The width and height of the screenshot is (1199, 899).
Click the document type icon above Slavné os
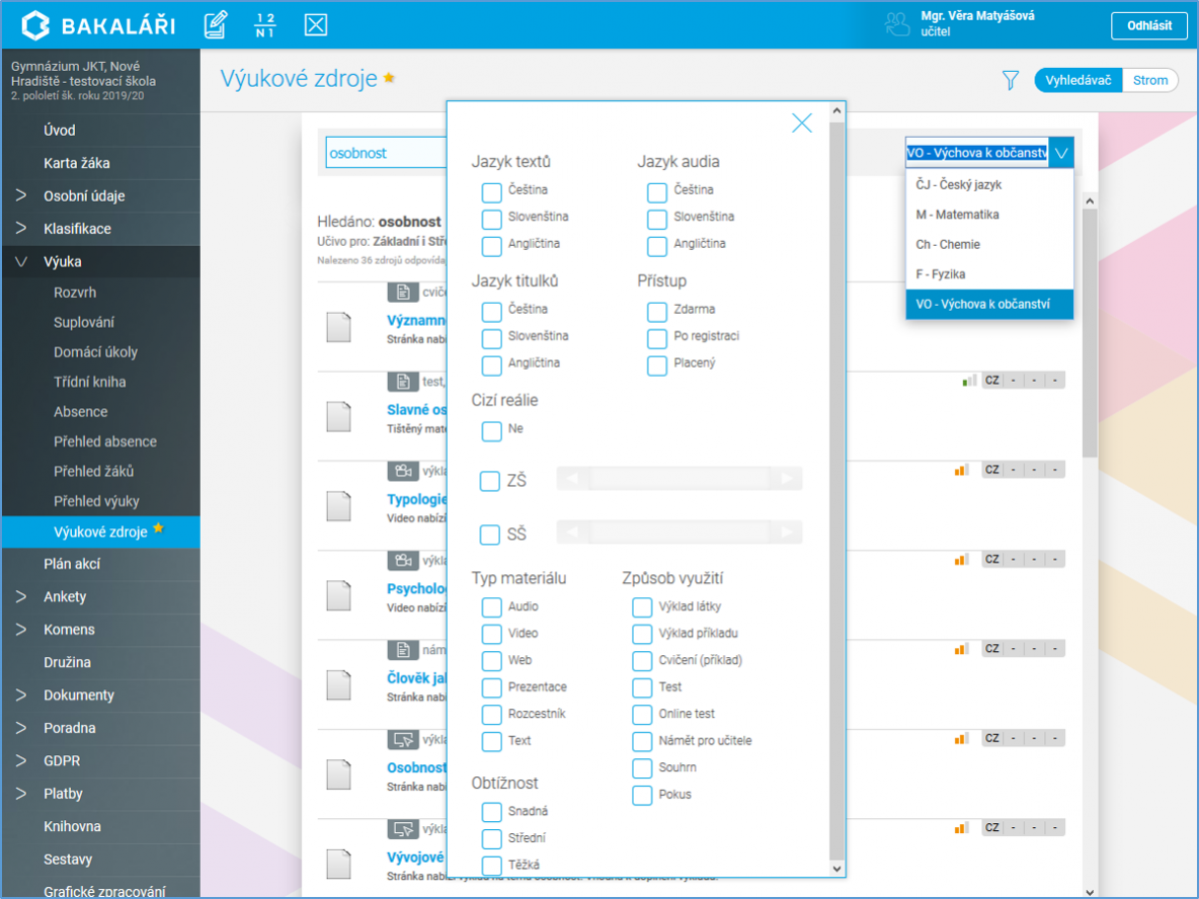pos(403,382)
